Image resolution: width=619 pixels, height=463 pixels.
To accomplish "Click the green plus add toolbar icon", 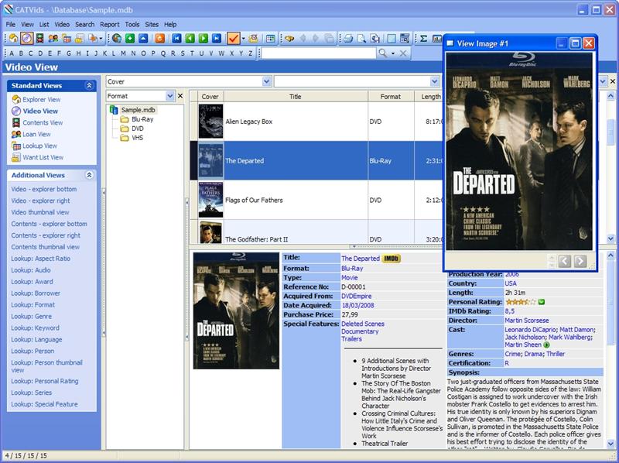I will click(130, 38).
